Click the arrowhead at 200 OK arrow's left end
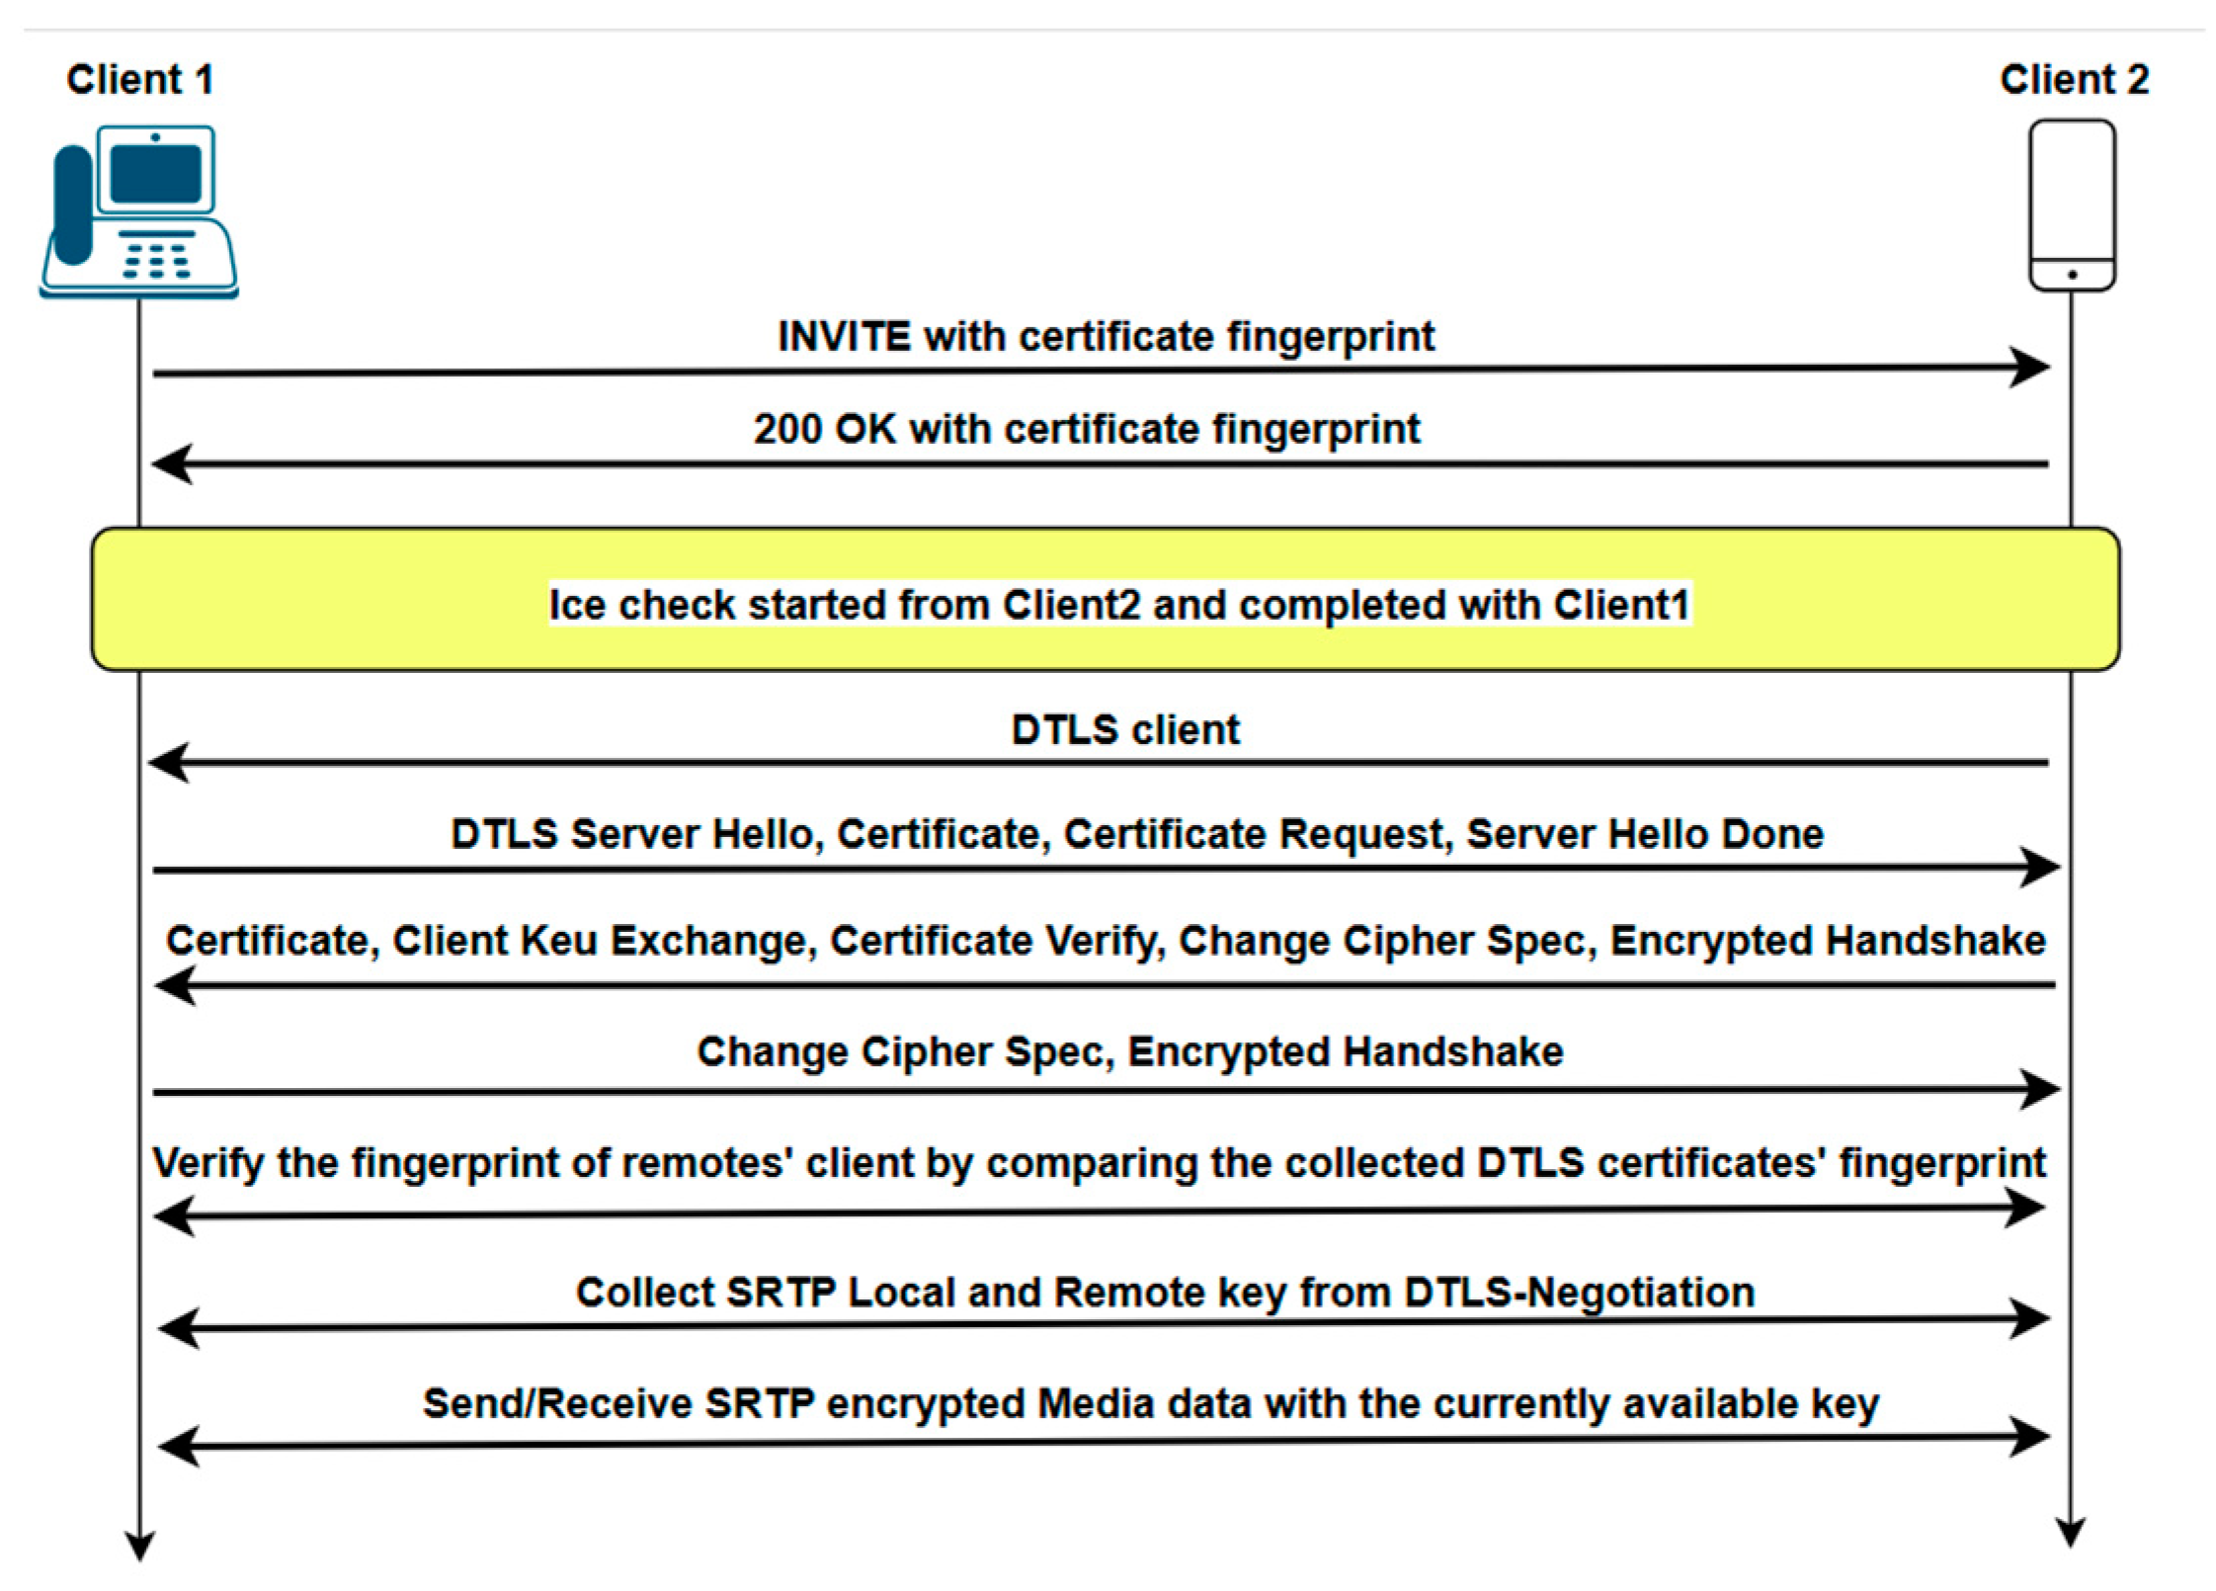Screen dimensions: 2216x1591 (173, 463)
